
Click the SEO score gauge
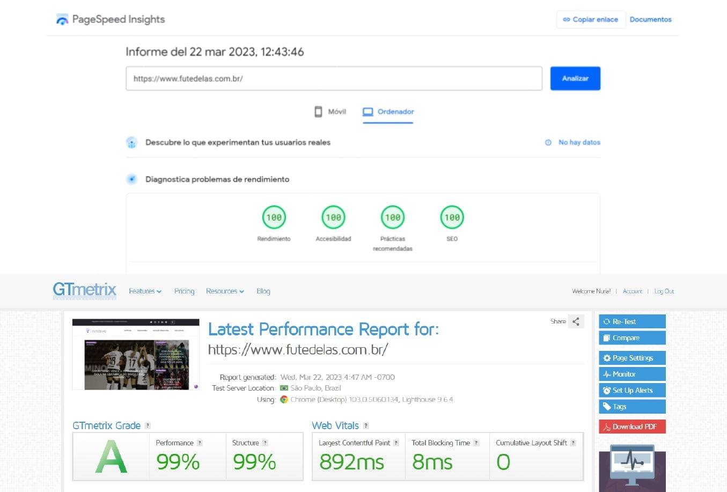tap(452, 217)
